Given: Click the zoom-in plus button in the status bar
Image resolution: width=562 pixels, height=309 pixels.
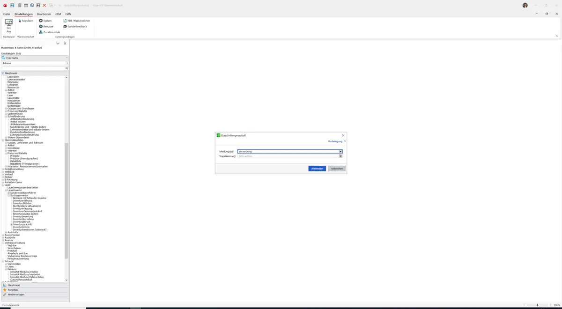Looking at the screenshot, I should (x=550, y=305).
